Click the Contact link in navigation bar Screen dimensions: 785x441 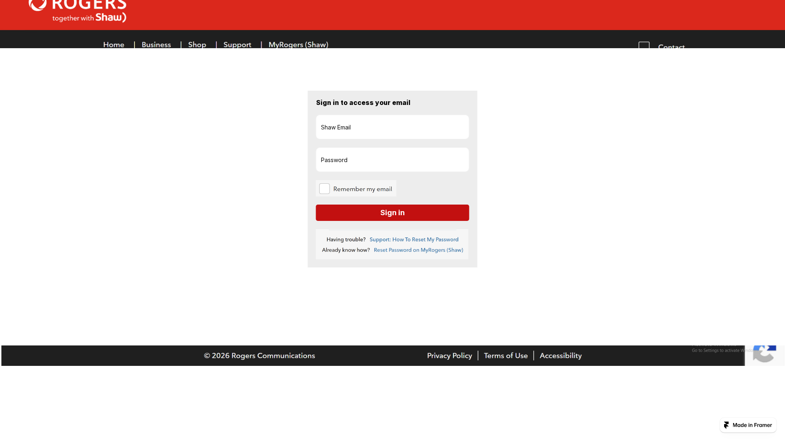(671, 46)
